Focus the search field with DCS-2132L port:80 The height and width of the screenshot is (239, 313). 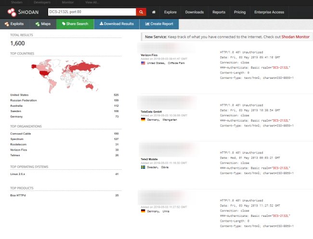click(92, 12)
